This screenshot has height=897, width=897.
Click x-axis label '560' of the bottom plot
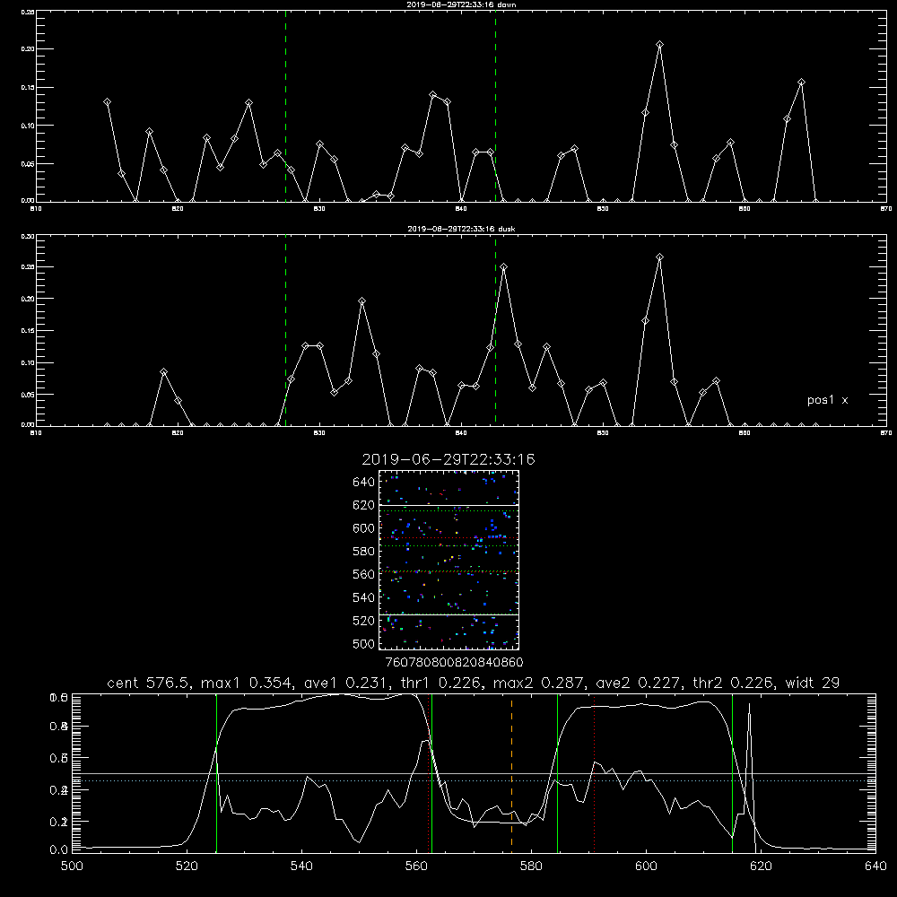coord(416,867)
